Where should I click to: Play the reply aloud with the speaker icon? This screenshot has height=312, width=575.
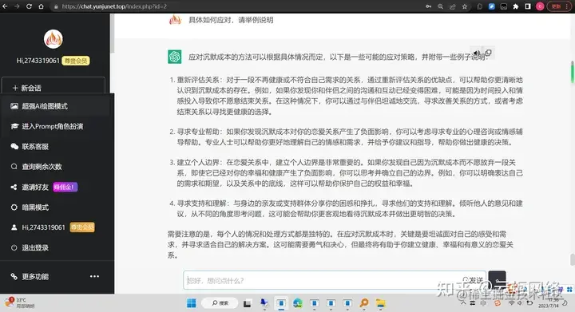click(476, 53)
